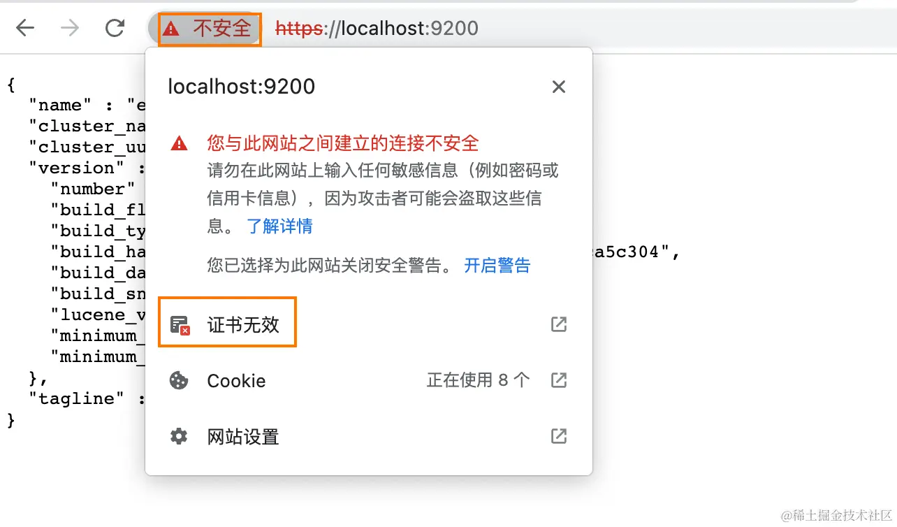897x527 pixels.
Task: Click the 不安全 security badge
Action: tap(207, 28)
